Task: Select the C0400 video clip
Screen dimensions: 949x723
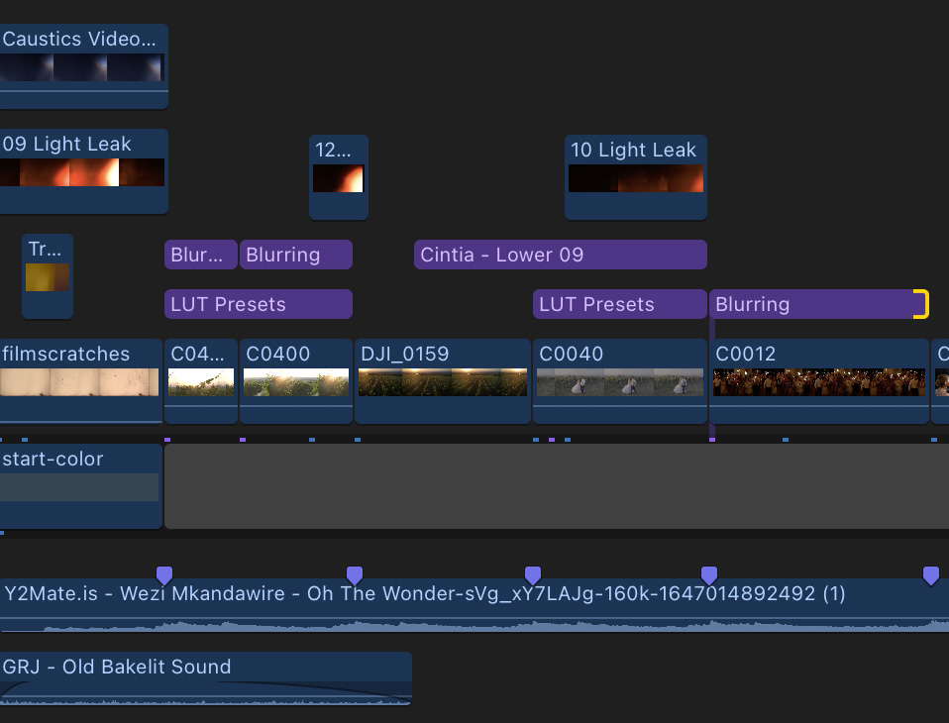Action: click(x=296, y=381)
